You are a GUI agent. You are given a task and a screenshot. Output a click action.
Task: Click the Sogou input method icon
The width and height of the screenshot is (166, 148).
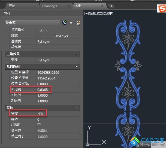[161, 9]
